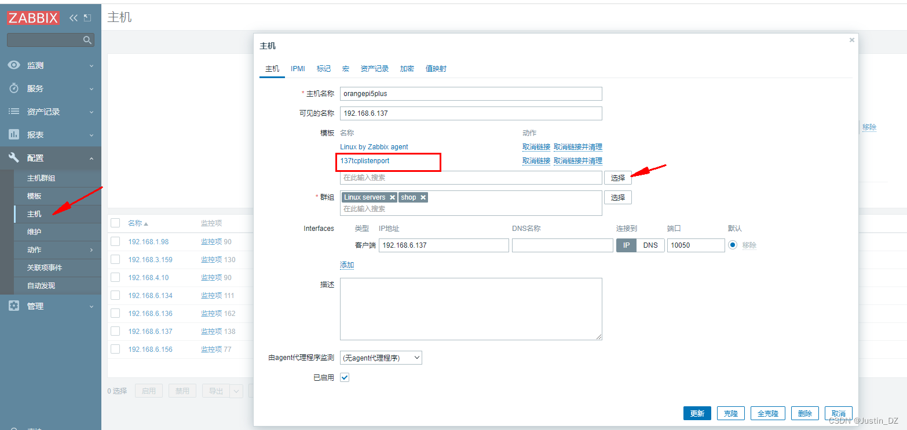907x430 pixels.
Task: Check the box for host 192.168.6.134
Action: click(x=115, y=295)
